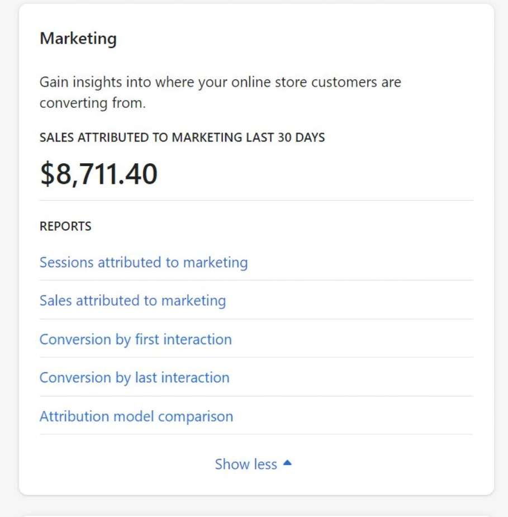The image size is (508, 517).
Task: View the last interaction conversion link
Action: pyautogui.click(x=134, y=378)
